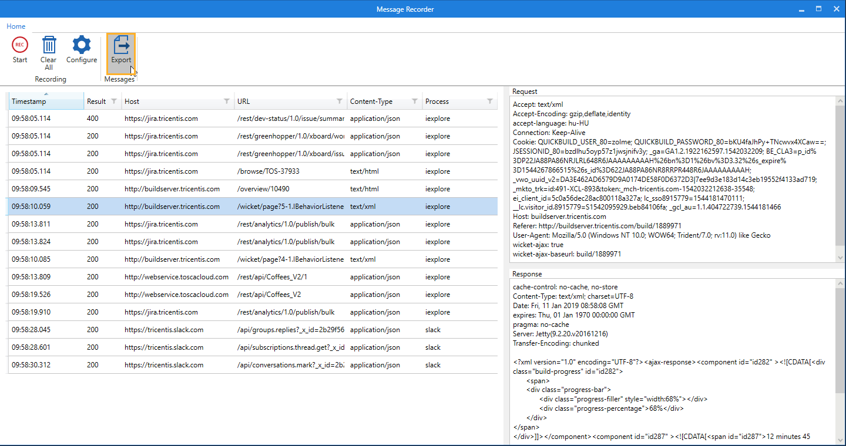Switch to the Home ribbon tab
The image size is (846, 446).
16,26
